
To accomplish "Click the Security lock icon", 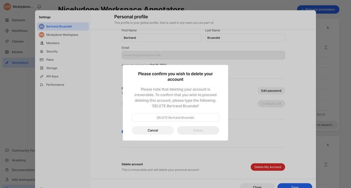I will click(x=42, y=51).
